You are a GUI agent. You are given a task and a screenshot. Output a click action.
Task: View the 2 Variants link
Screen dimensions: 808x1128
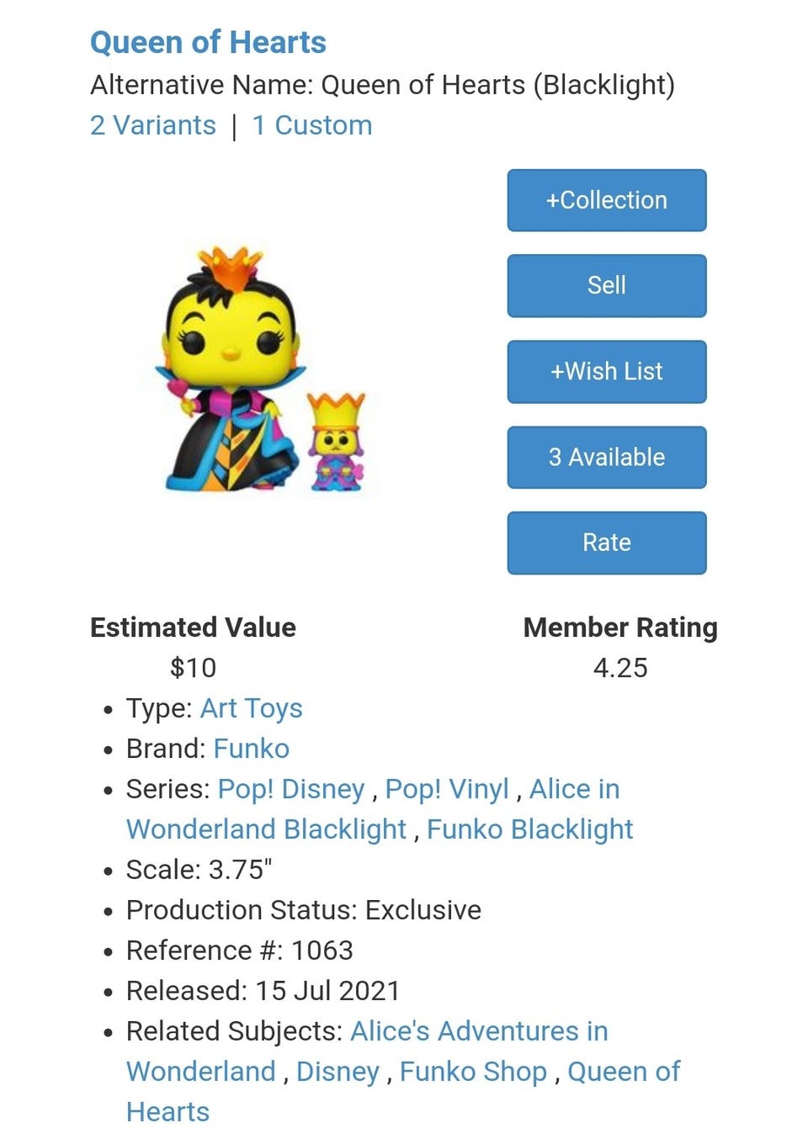[x=152, y=125]
